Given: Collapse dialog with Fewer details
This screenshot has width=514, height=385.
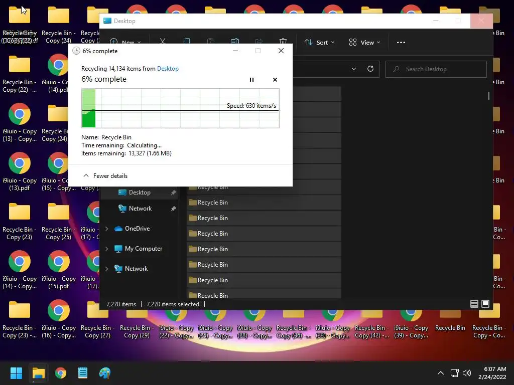Looking at the screenshot, I should click(x=105, y=176).
